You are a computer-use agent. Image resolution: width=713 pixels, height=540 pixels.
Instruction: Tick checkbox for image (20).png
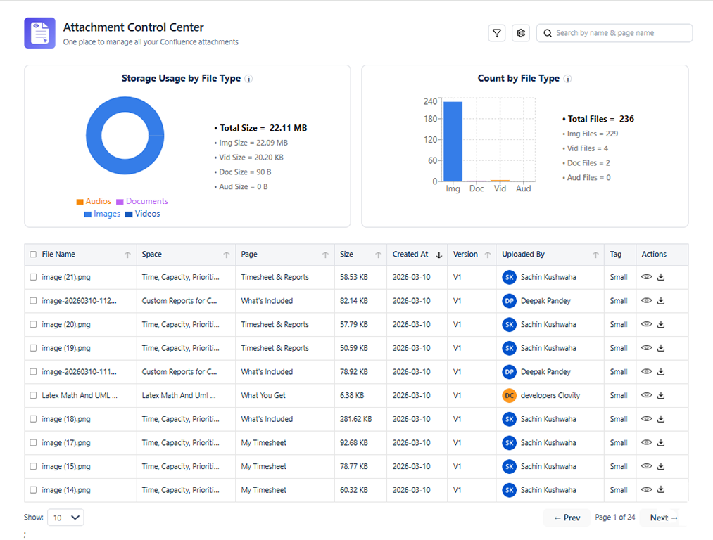[x=33, y=325]
